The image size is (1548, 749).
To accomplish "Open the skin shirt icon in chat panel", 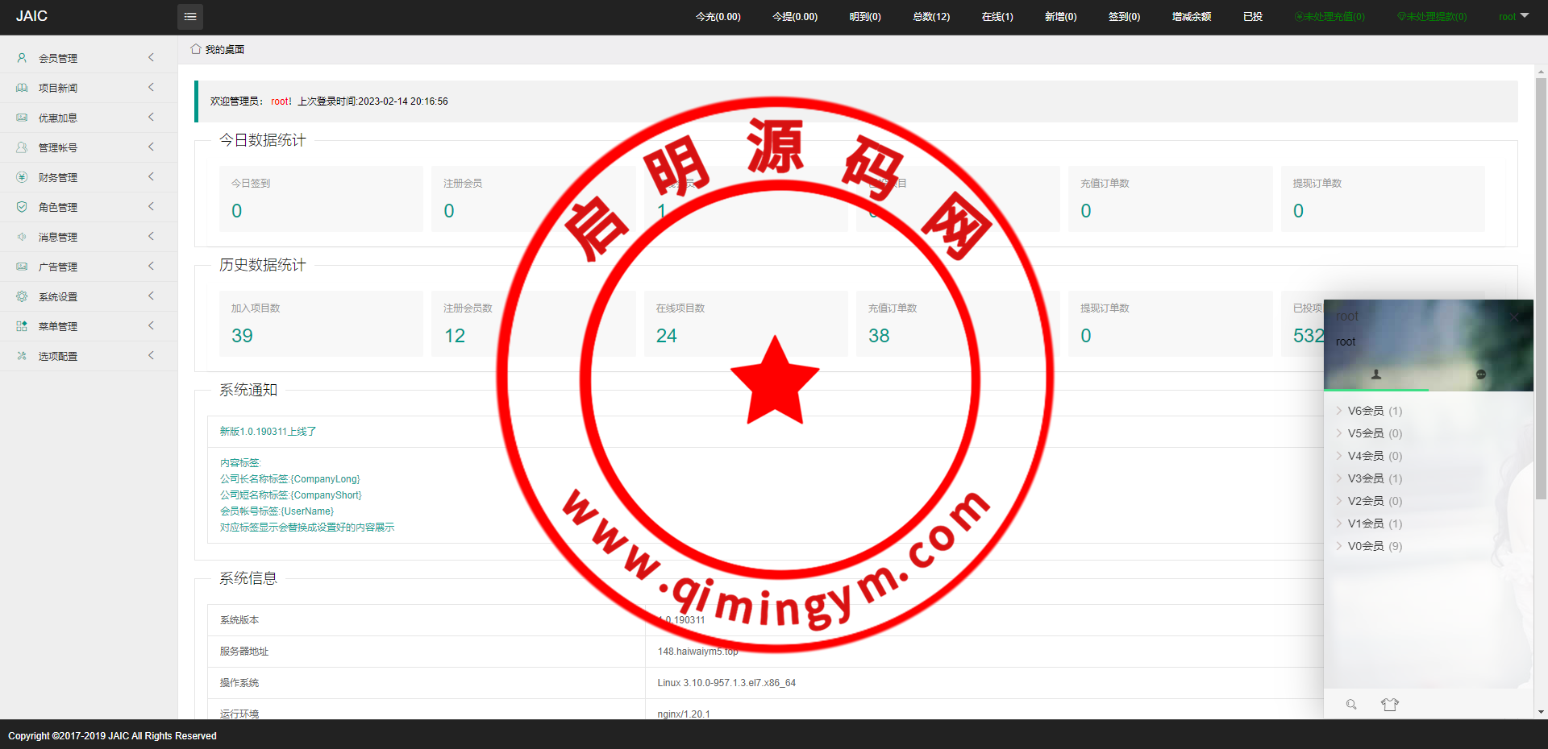I will pos(1389,705).
